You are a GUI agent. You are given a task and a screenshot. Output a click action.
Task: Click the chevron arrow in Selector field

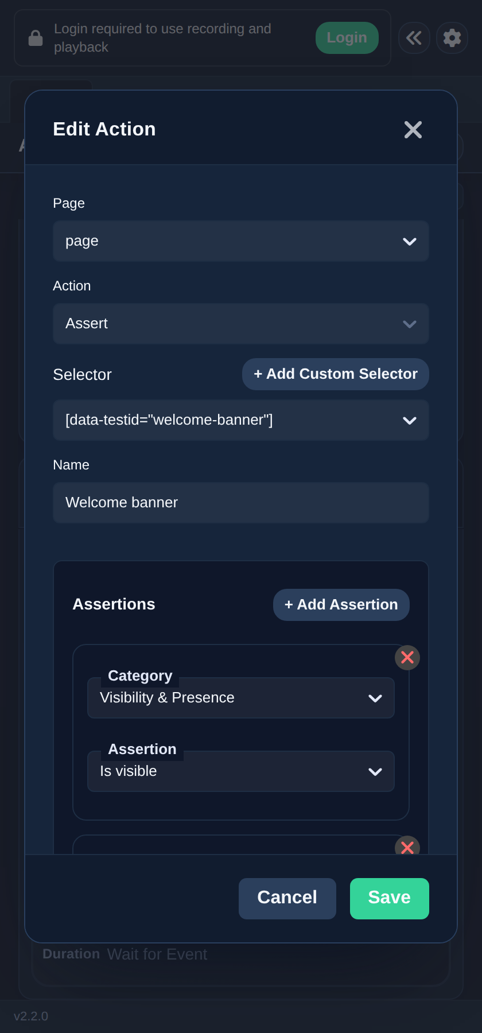[x=410, y=421]
